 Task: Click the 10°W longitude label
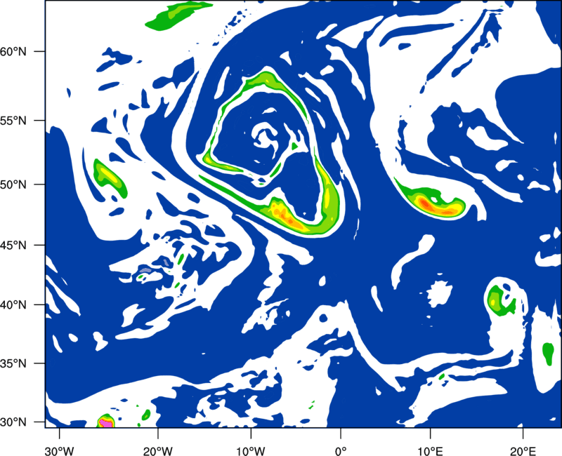click(x=251, y=451)
